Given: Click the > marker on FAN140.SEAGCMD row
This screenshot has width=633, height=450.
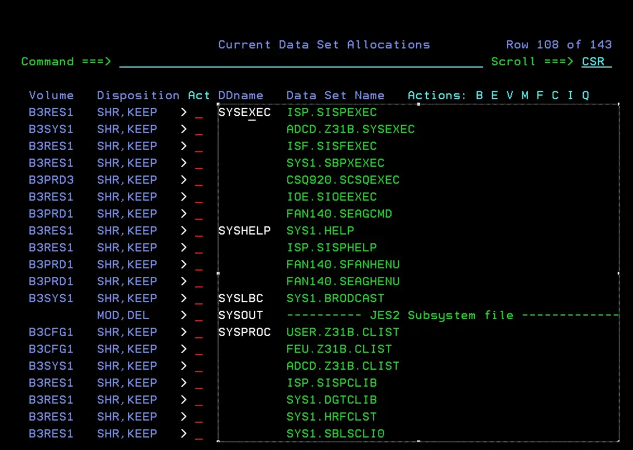Looking at the screenshot, I should (x=183, y=214).
